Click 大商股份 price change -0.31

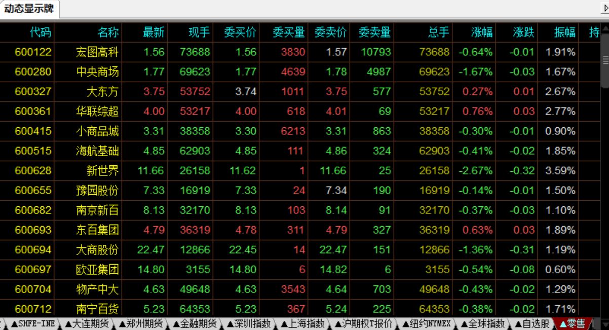click(x=522, y=250)
